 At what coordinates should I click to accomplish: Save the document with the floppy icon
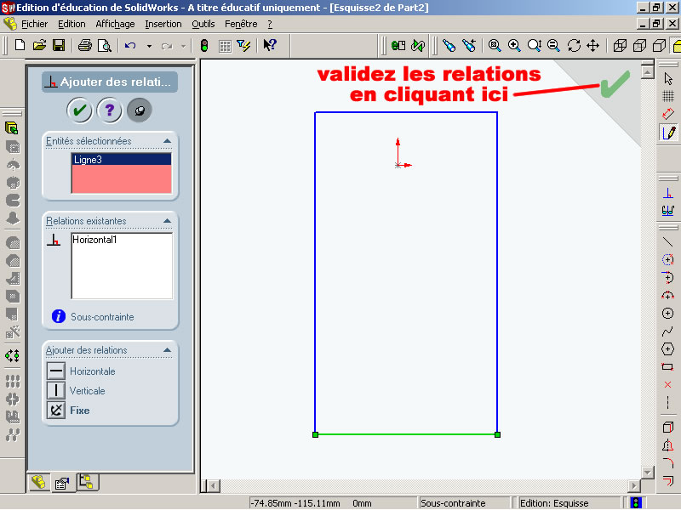click(59, 45)
